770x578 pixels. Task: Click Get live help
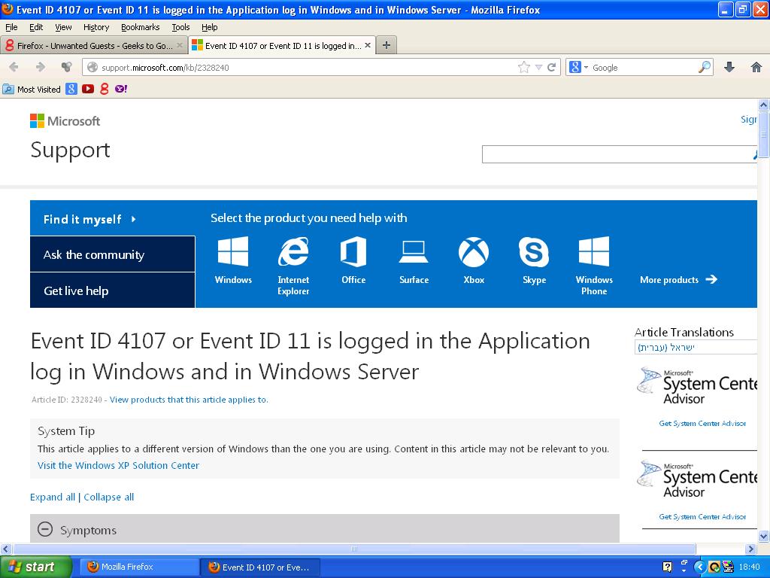tap(113, 291)
